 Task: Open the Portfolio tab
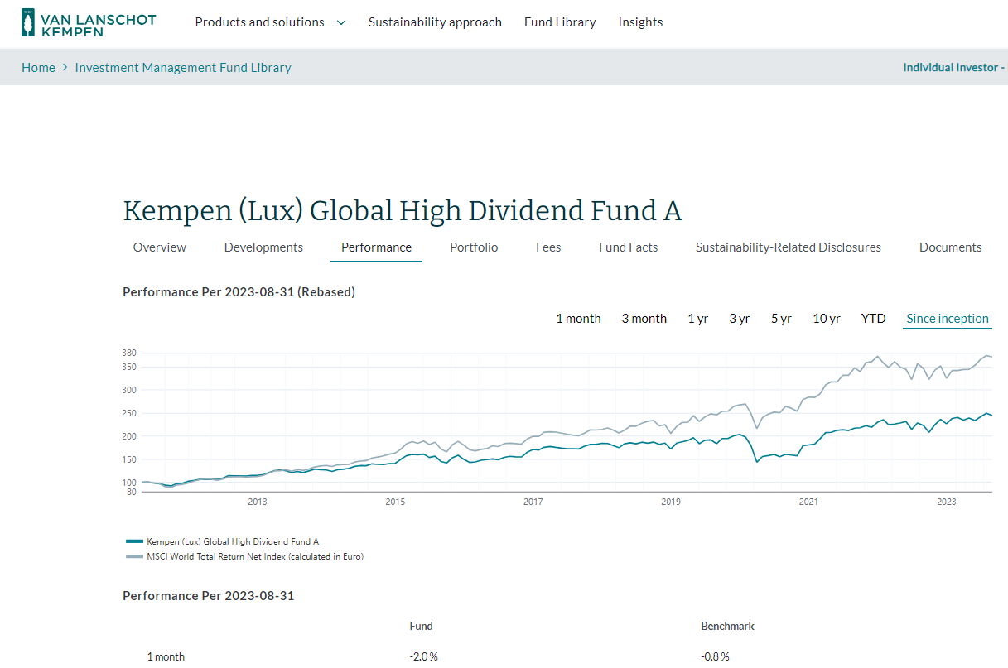(474, 247)
